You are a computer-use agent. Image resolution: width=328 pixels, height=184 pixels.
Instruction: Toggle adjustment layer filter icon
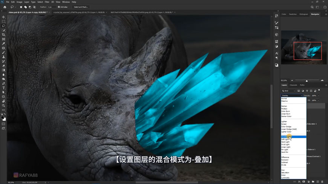click(x=303, y=91)
